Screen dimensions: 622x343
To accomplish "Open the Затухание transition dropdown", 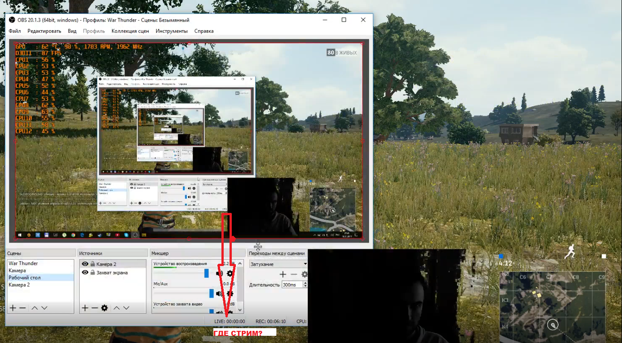I will click(x=278, y=264).
